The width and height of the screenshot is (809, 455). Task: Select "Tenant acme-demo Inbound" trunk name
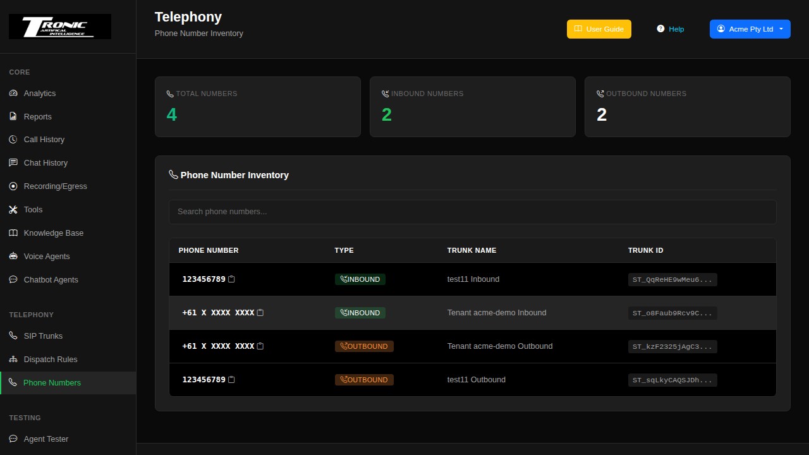pos(497,313)
